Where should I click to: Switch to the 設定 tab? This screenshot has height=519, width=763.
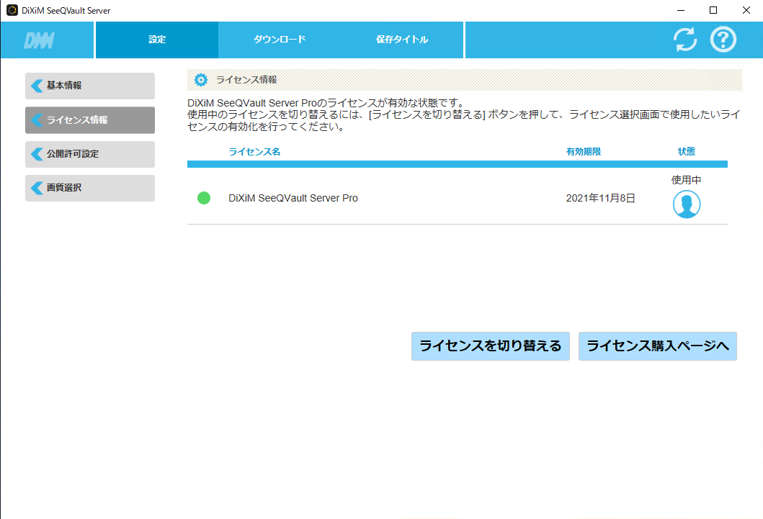(x=157, y=40)
